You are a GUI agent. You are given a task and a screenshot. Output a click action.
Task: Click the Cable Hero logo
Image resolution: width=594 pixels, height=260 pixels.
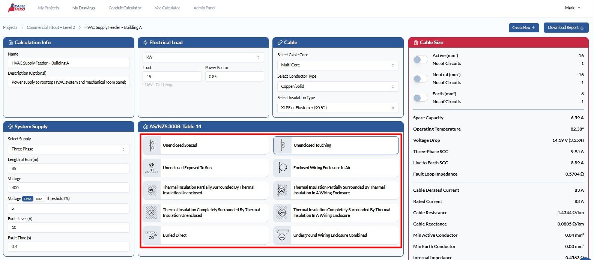click(x=17, y=8)
